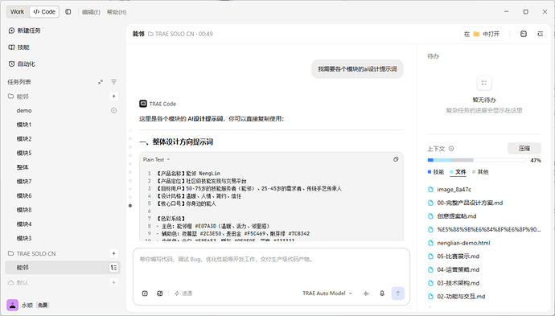Open task 模块5
Viewport: 555px width, 316px height.
pos(24,153)
